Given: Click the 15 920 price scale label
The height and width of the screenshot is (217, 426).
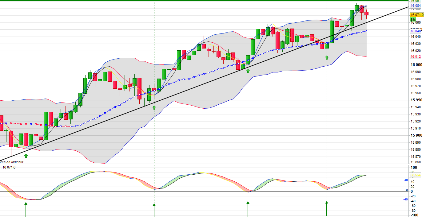Looking at the screenshot, I should [416, 121].
